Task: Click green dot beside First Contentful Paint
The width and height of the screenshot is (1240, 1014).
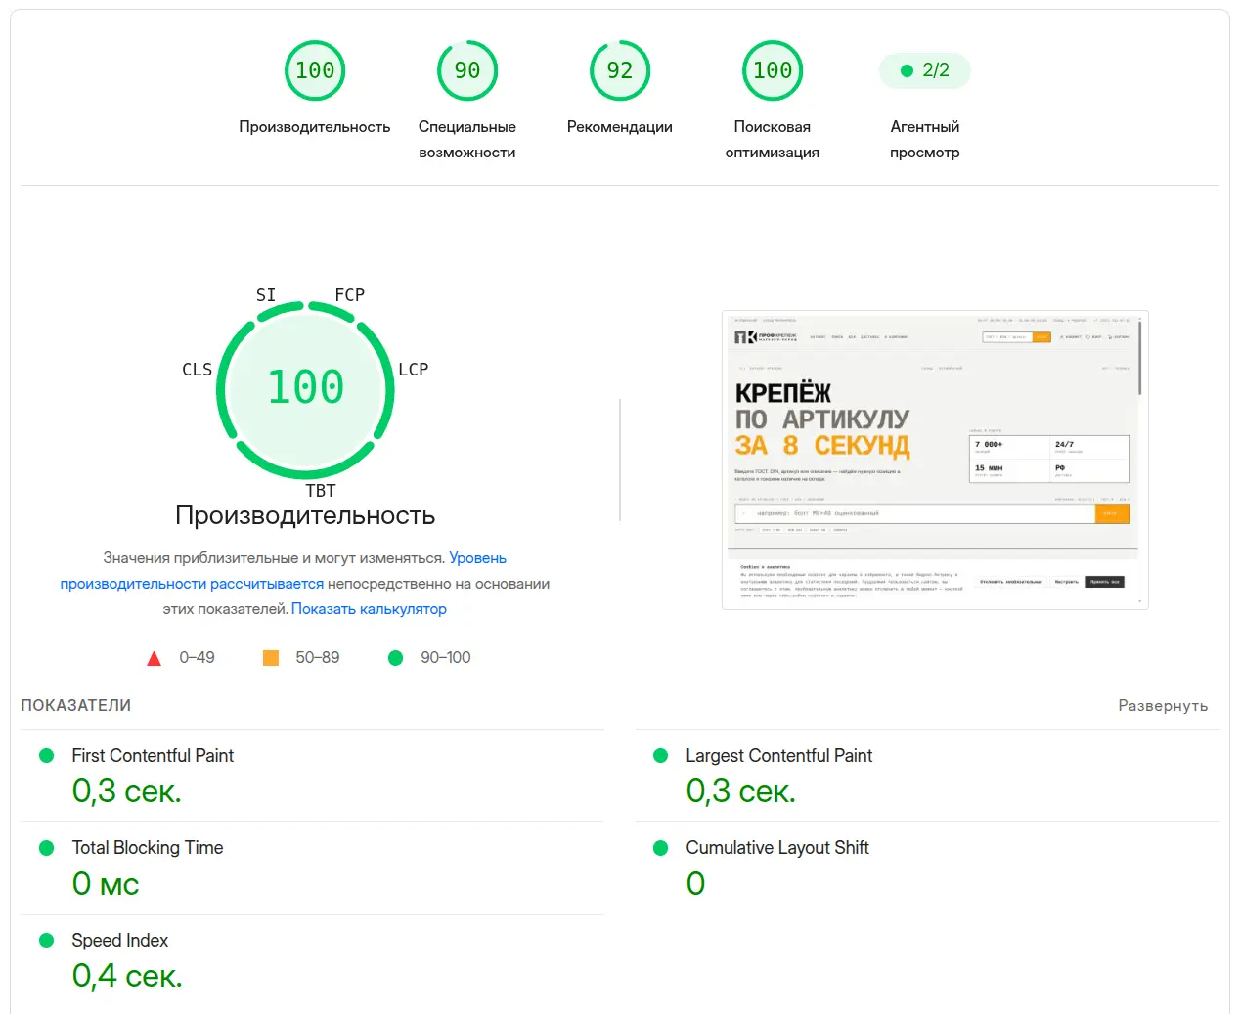Action: [x=46, y=755]
